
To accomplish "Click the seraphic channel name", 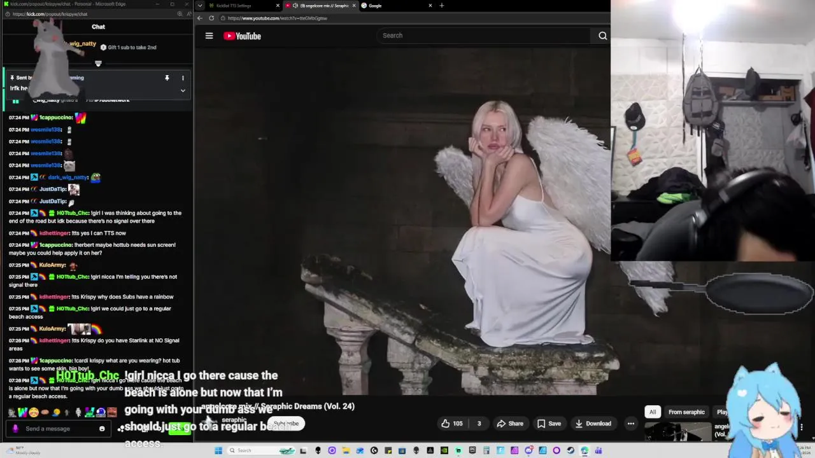I will click(x=234, y=420).
